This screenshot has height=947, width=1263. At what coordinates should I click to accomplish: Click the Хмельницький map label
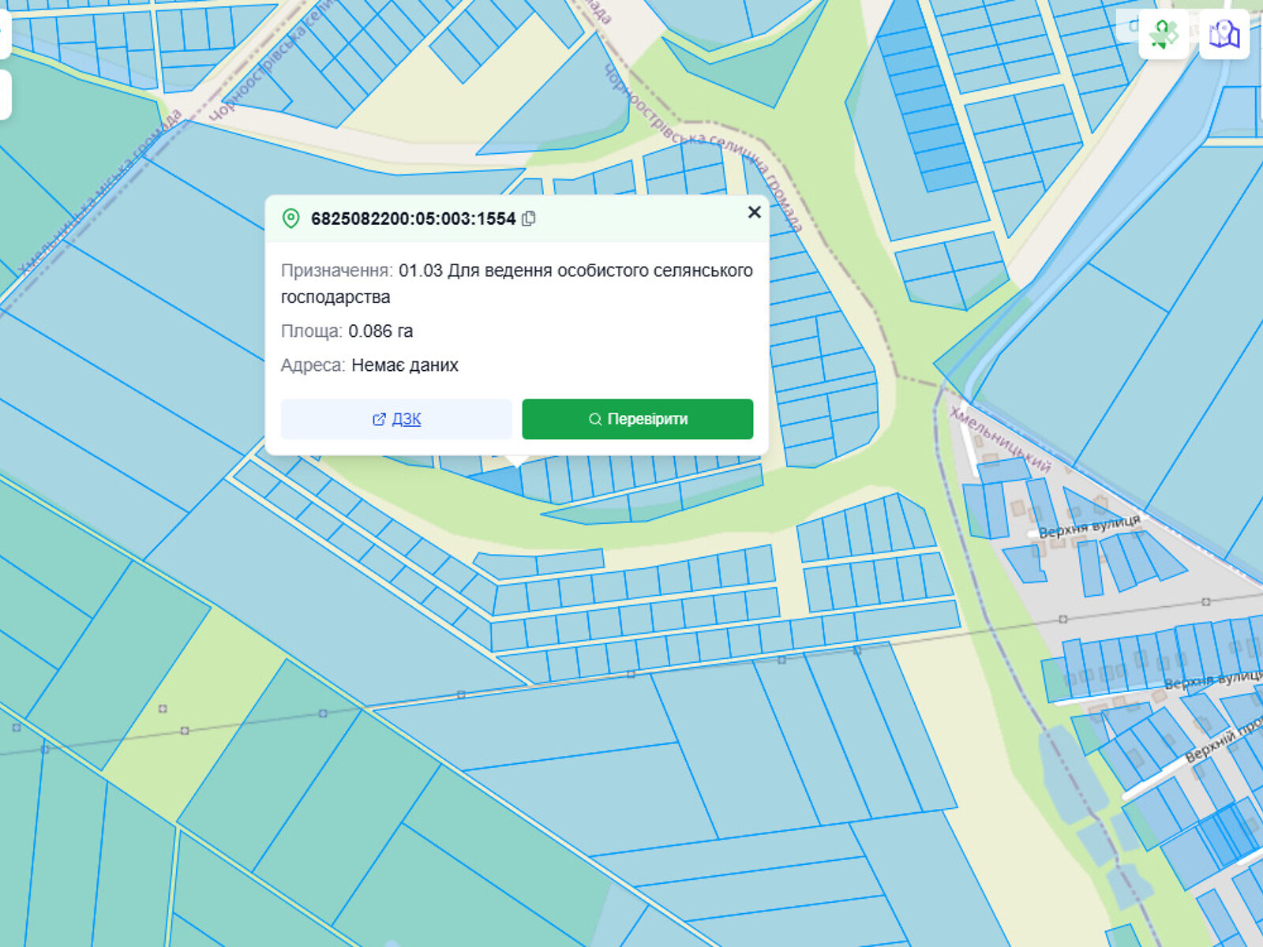[x=1000, y=439]
